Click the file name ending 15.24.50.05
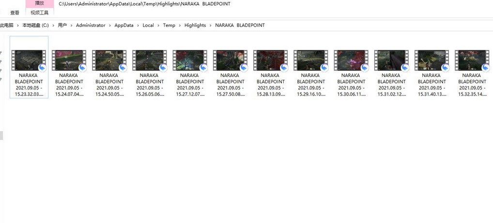The width and height of the screenshot is (493, 223). click(109, 85)
